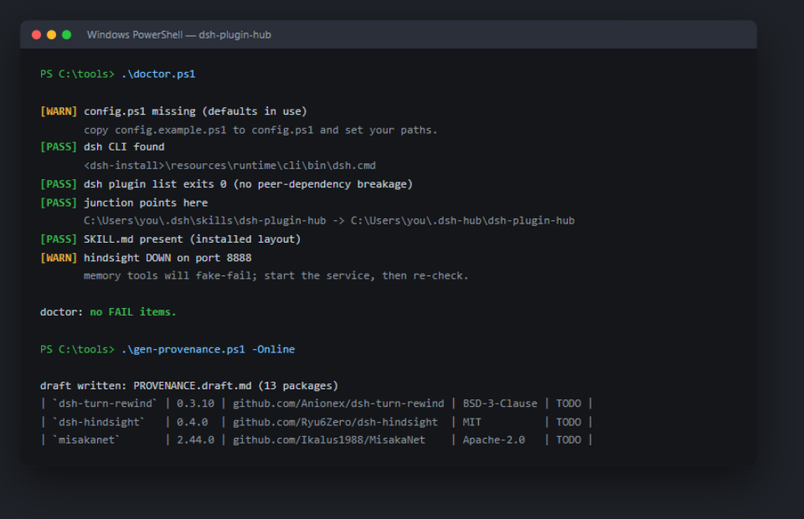
Task: Click the '[PASS]' tag beside dsh plugin list
Action: click(59, 184)
